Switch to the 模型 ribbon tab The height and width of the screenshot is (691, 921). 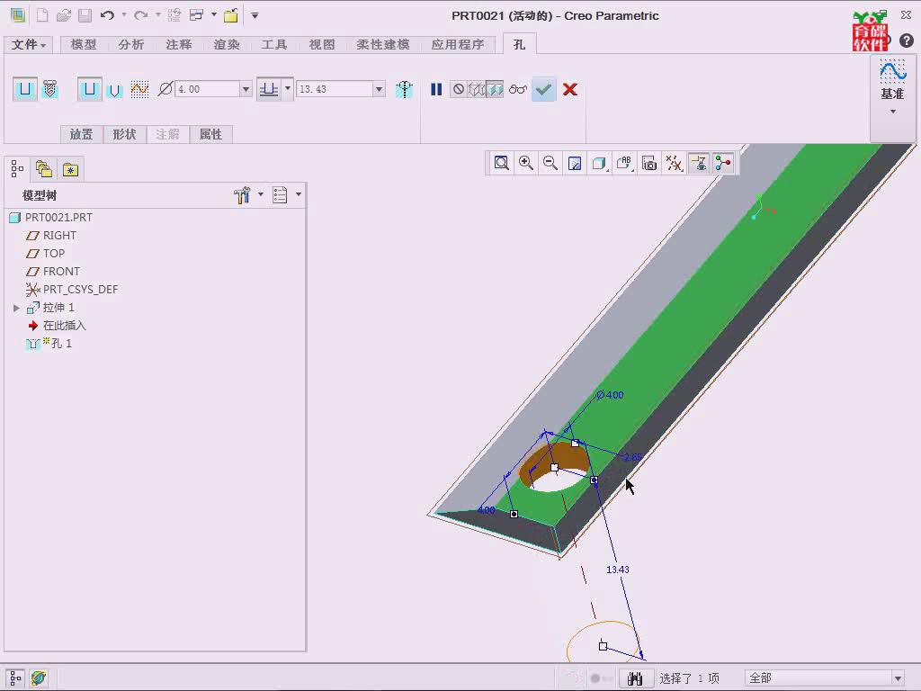coord(84,45)
